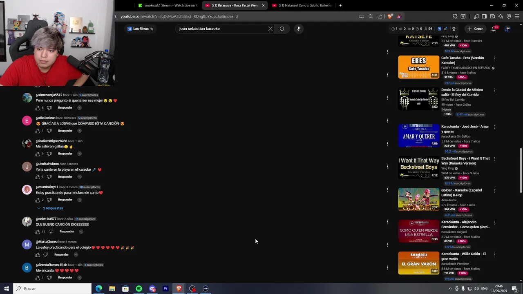Viewport: 523px width, 294px height.
Task: Dislike the comment by @JenikaHuitron
Action: [49, 177]
